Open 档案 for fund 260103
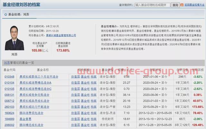This screenshot has height=129, width=206. (x=94, y=107)
